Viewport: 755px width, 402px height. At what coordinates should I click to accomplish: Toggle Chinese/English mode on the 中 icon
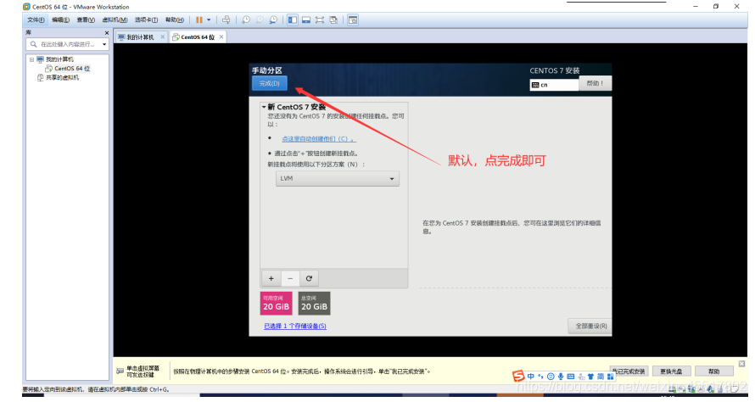click(x=530, y=376)
